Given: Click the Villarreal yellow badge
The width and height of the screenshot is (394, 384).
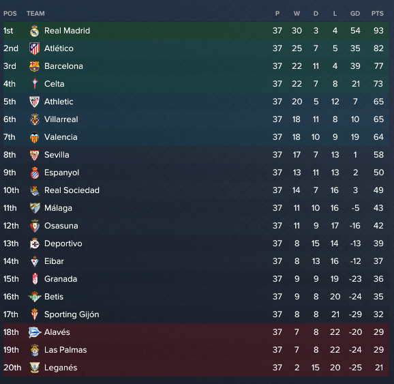Looking at the screenshot, I should 35,119.
